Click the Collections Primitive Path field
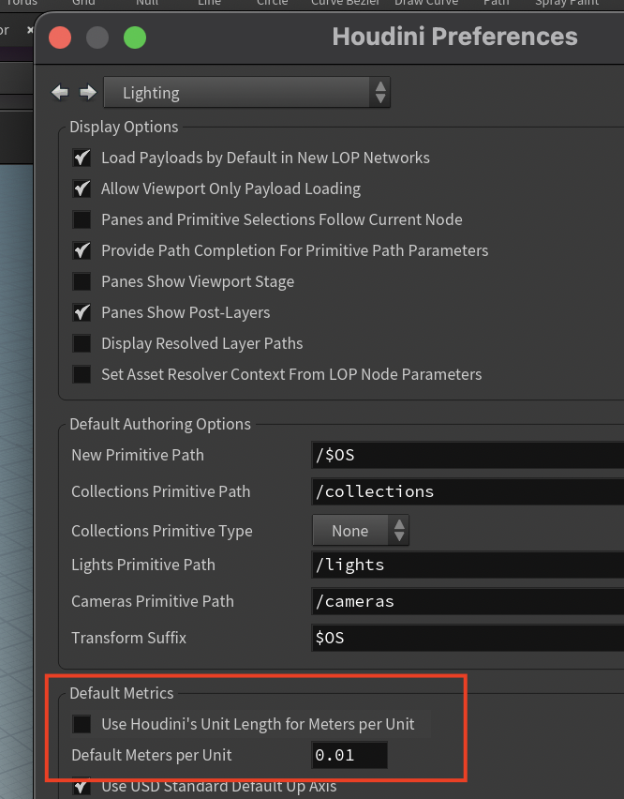 [468, 491]
